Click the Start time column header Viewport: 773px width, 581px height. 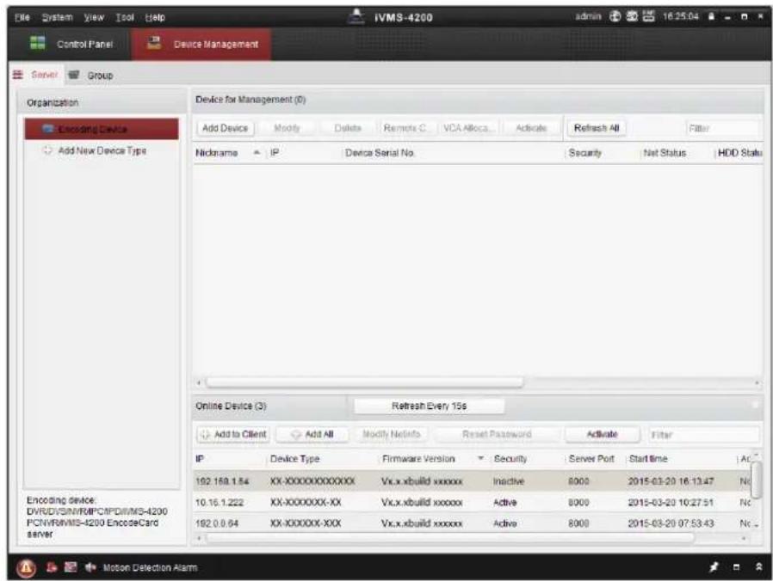pos(680,459)
